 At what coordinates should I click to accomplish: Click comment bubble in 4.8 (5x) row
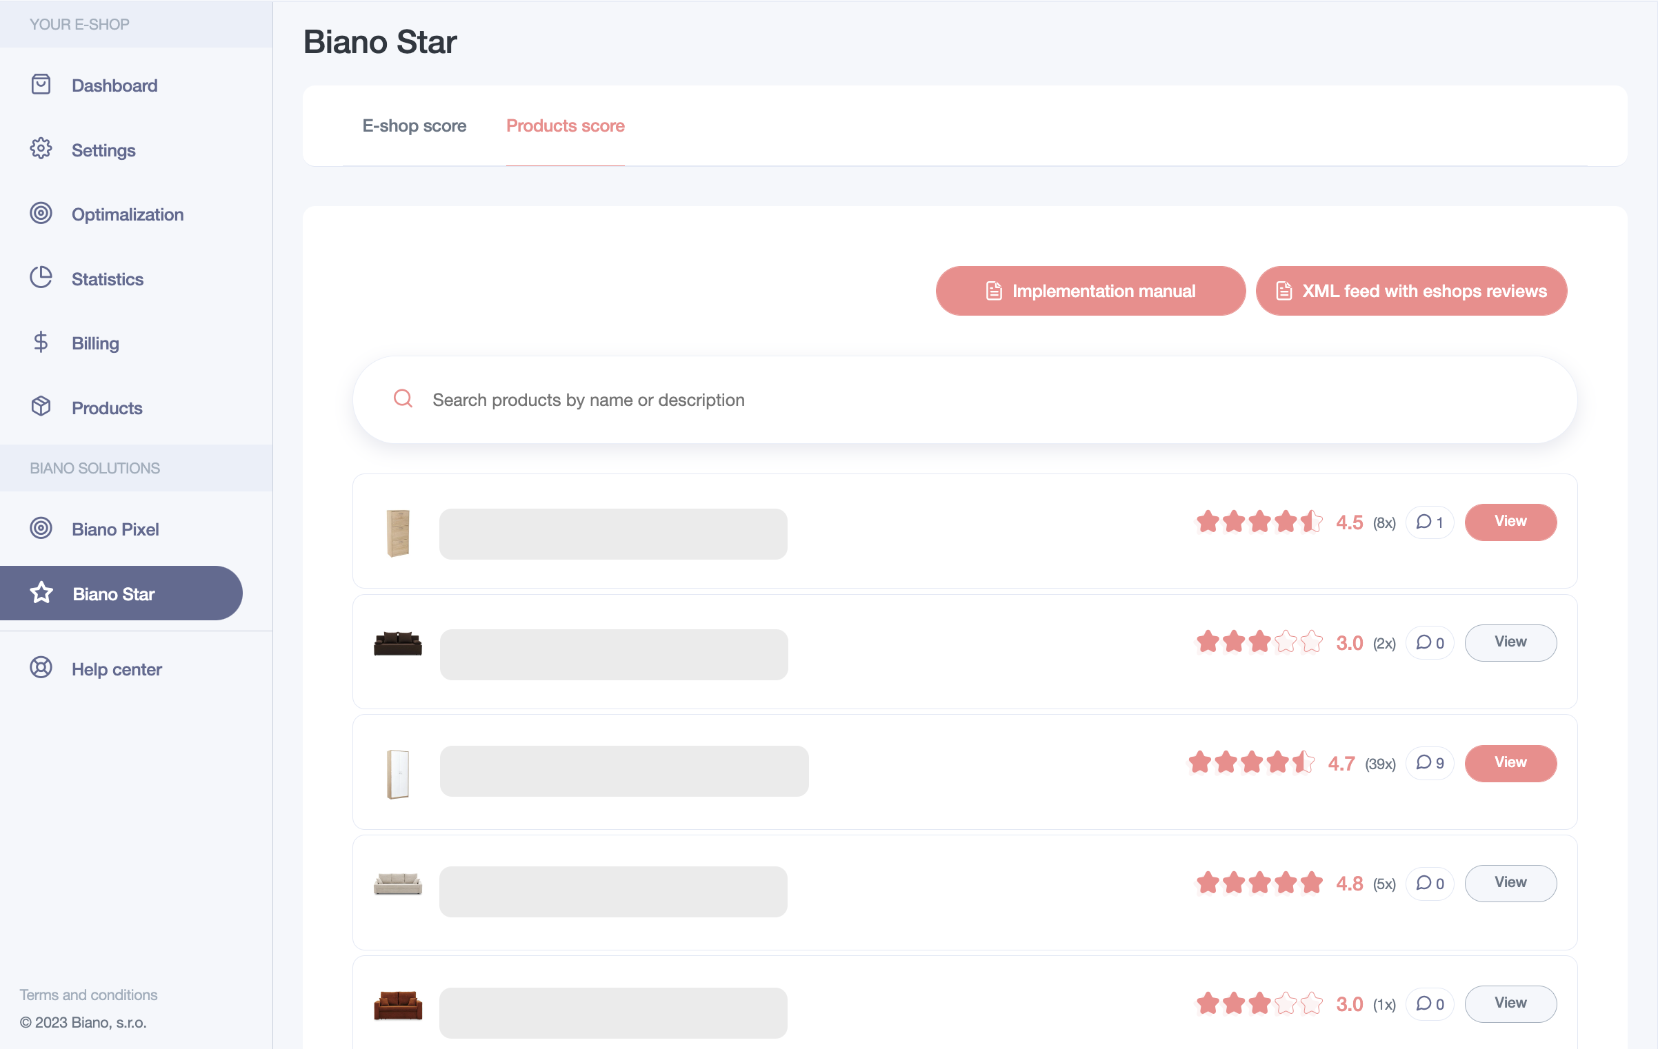pyautogui.click(x=1430, y=884)
